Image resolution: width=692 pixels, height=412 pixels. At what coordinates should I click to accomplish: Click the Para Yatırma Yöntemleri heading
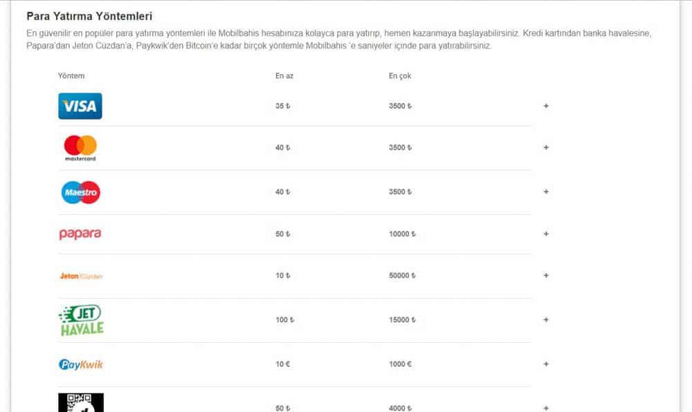click(89, 17)
